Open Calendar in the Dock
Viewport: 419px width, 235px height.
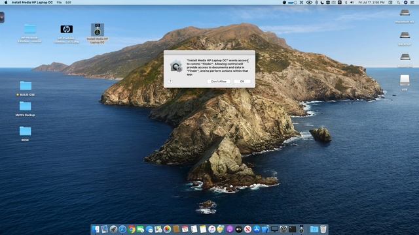(185, 229)
